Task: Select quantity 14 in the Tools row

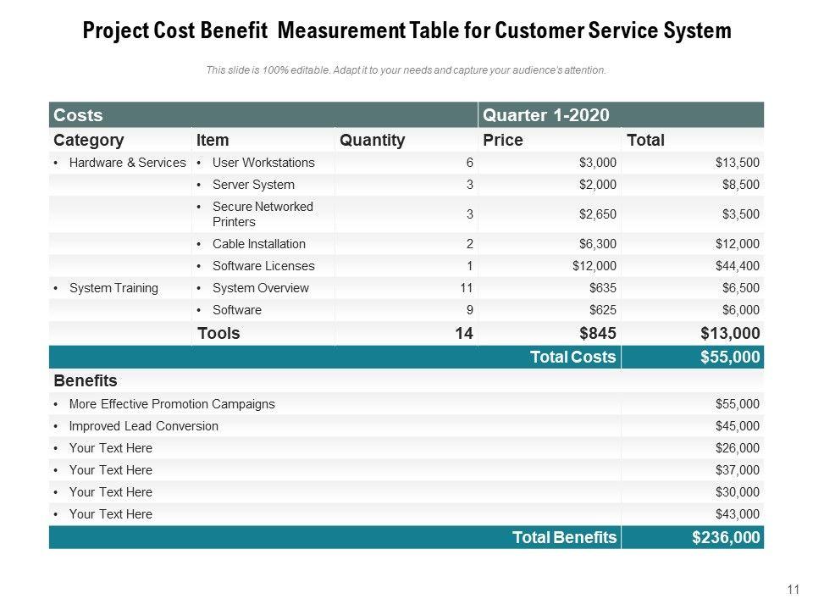Action: coord(464,333)
